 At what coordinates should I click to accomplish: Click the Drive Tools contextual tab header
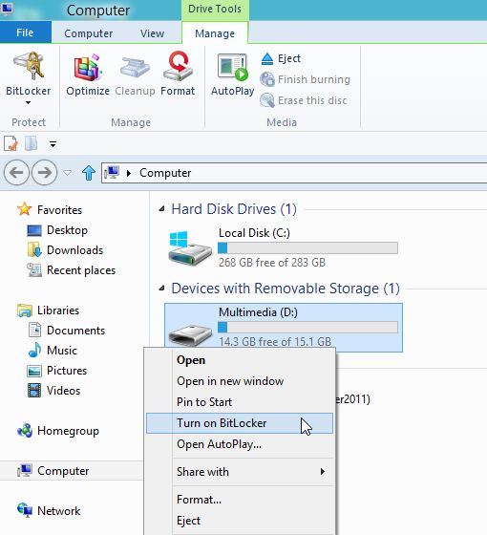click(x=215, y=10)
